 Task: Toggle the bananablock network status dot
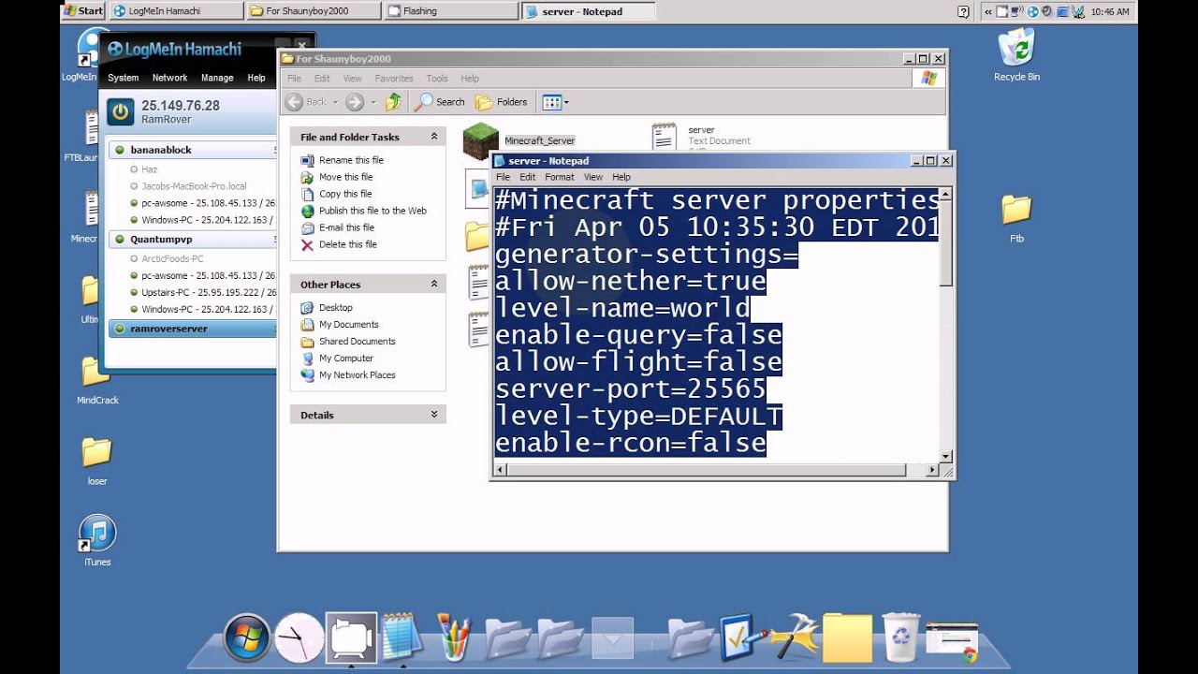tap(119, 150)
